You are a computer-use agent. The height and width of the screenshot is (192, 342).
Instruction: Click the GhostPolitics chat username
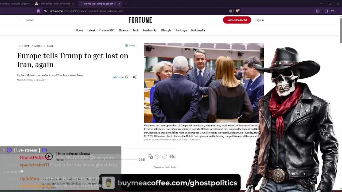(x=34, y=158)
